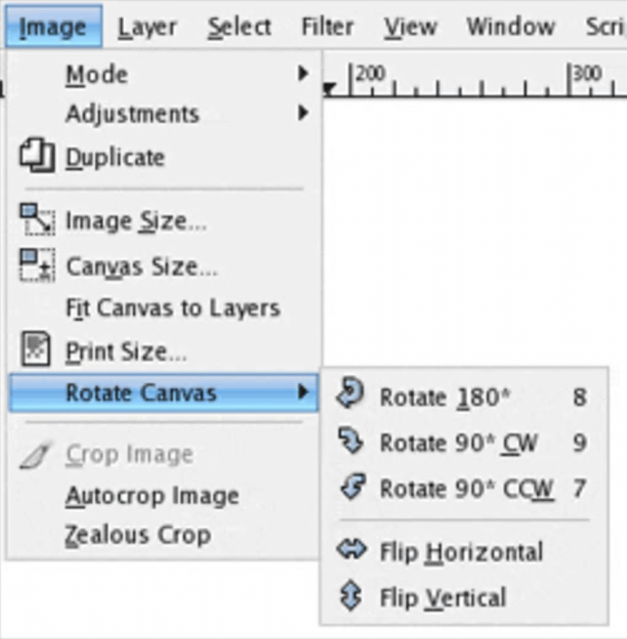The height and width of the screenshot is (639, 627).
Task: Click the Rotate 90° CW icon
Action: pos(350,441)
